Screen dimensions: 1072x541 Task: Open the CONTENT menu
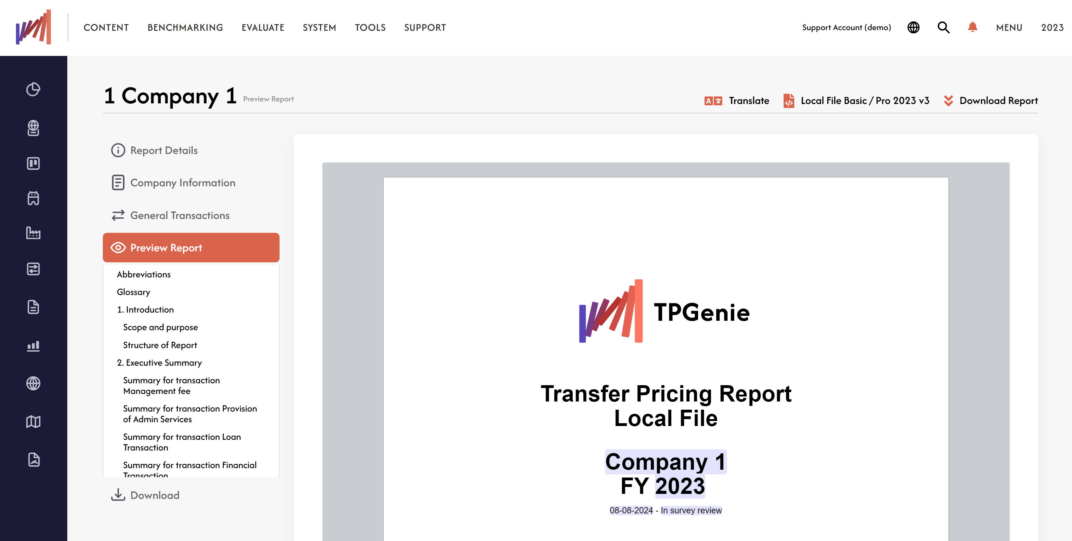pyautogui.click(x=106, y=27)
